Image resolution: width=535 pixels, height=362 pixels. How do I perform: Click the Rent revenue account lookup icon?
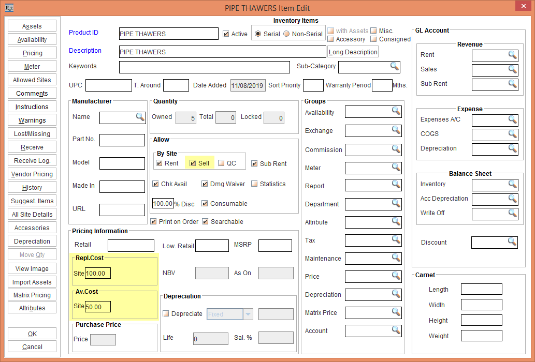point(512,55)
